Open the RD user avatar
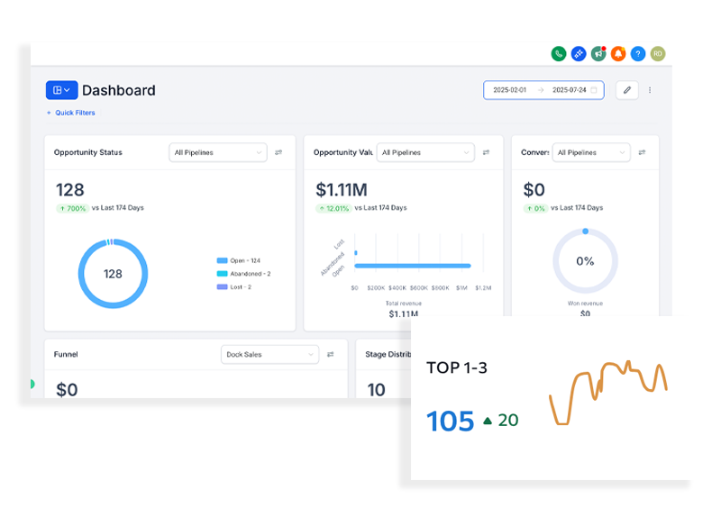This screenshot has width=721, height=526. coord(658,54)
